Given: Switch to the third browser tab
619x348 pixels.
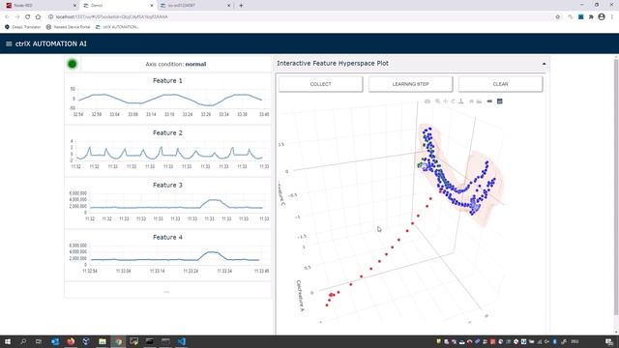Looking at the screenshot, I should tap(195, 6).
